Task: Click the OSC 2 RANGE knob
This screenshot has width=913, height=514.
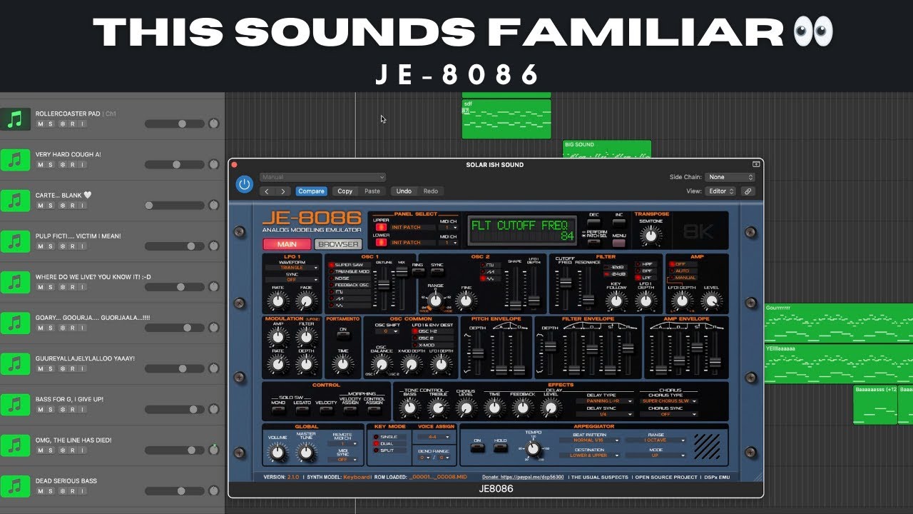Action: coord(435,300)
